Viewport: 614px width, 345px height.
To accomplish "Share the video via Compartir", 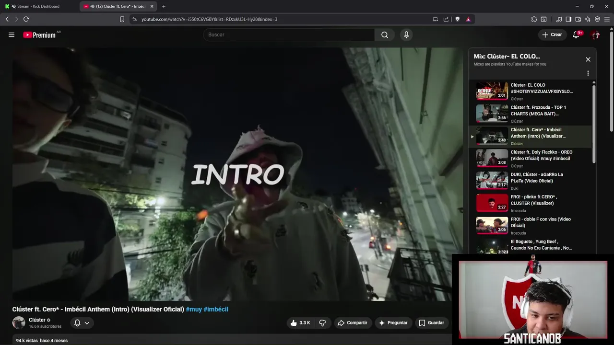I will (x=352, y=323).
